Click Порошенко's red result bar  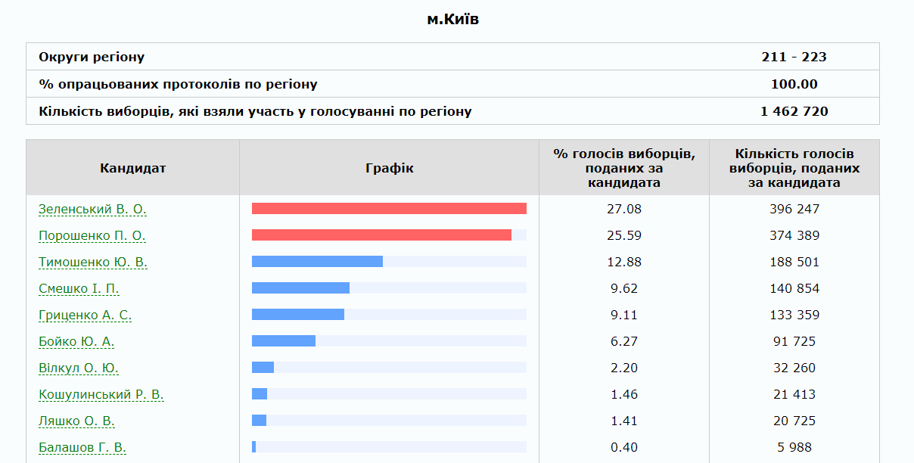381,235
